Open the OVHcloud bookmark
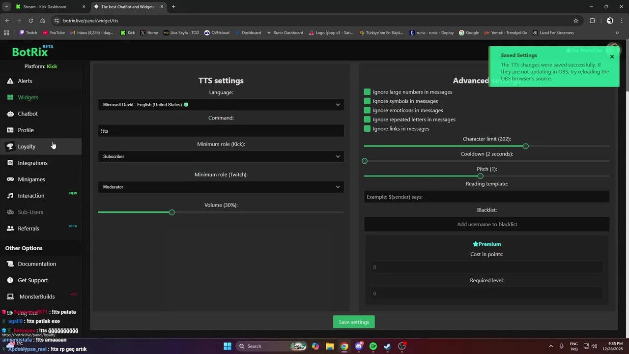The height and width of the screenshot is (354, 629). 217,33
